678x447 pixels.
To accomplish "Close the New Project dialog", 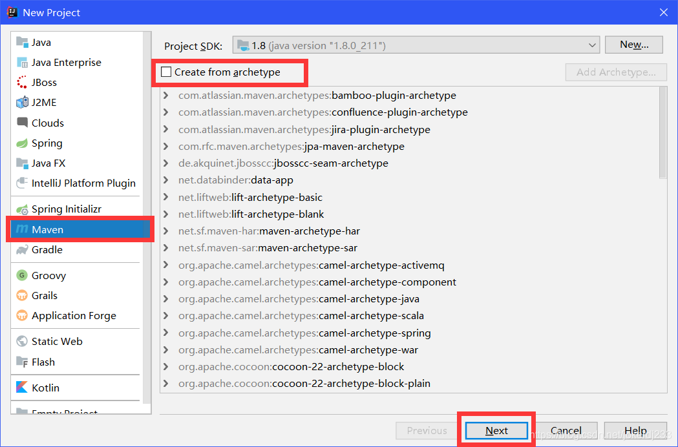I will (x=664, y=12).
